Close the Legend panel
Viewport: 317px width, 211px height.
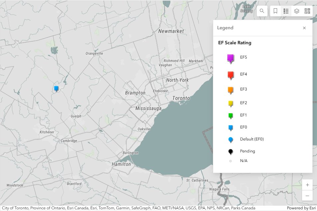(304, 28)
